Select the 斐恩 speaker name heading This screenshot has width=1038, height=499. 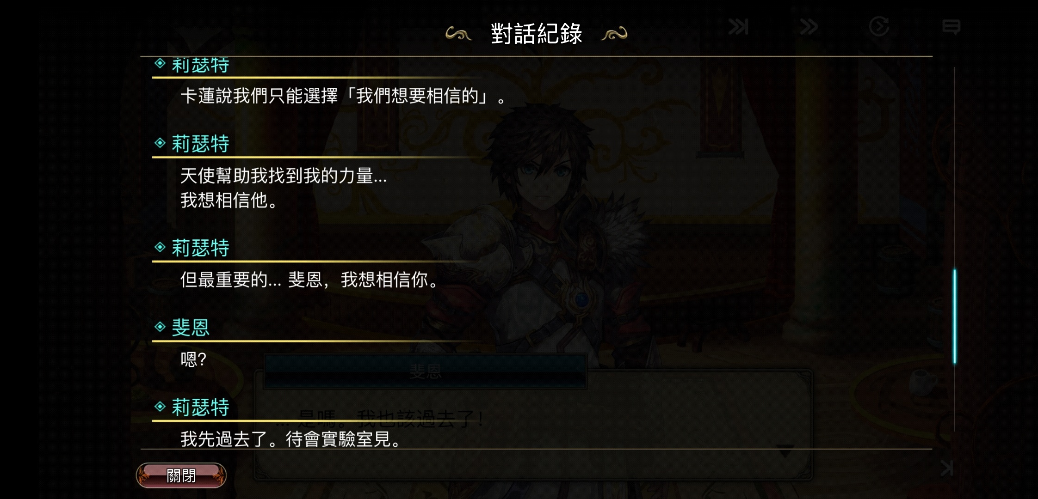tap(191, 328)
